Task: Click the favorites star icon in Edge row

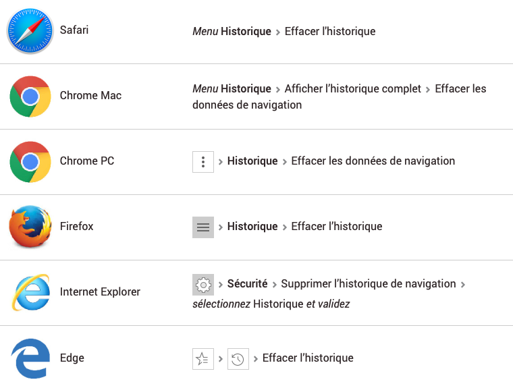Action: (x=203, y=359)
